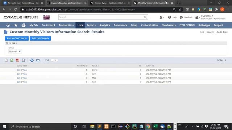Open the Lists menu
This screenshot has height=130, width=232.
[80, 25]
